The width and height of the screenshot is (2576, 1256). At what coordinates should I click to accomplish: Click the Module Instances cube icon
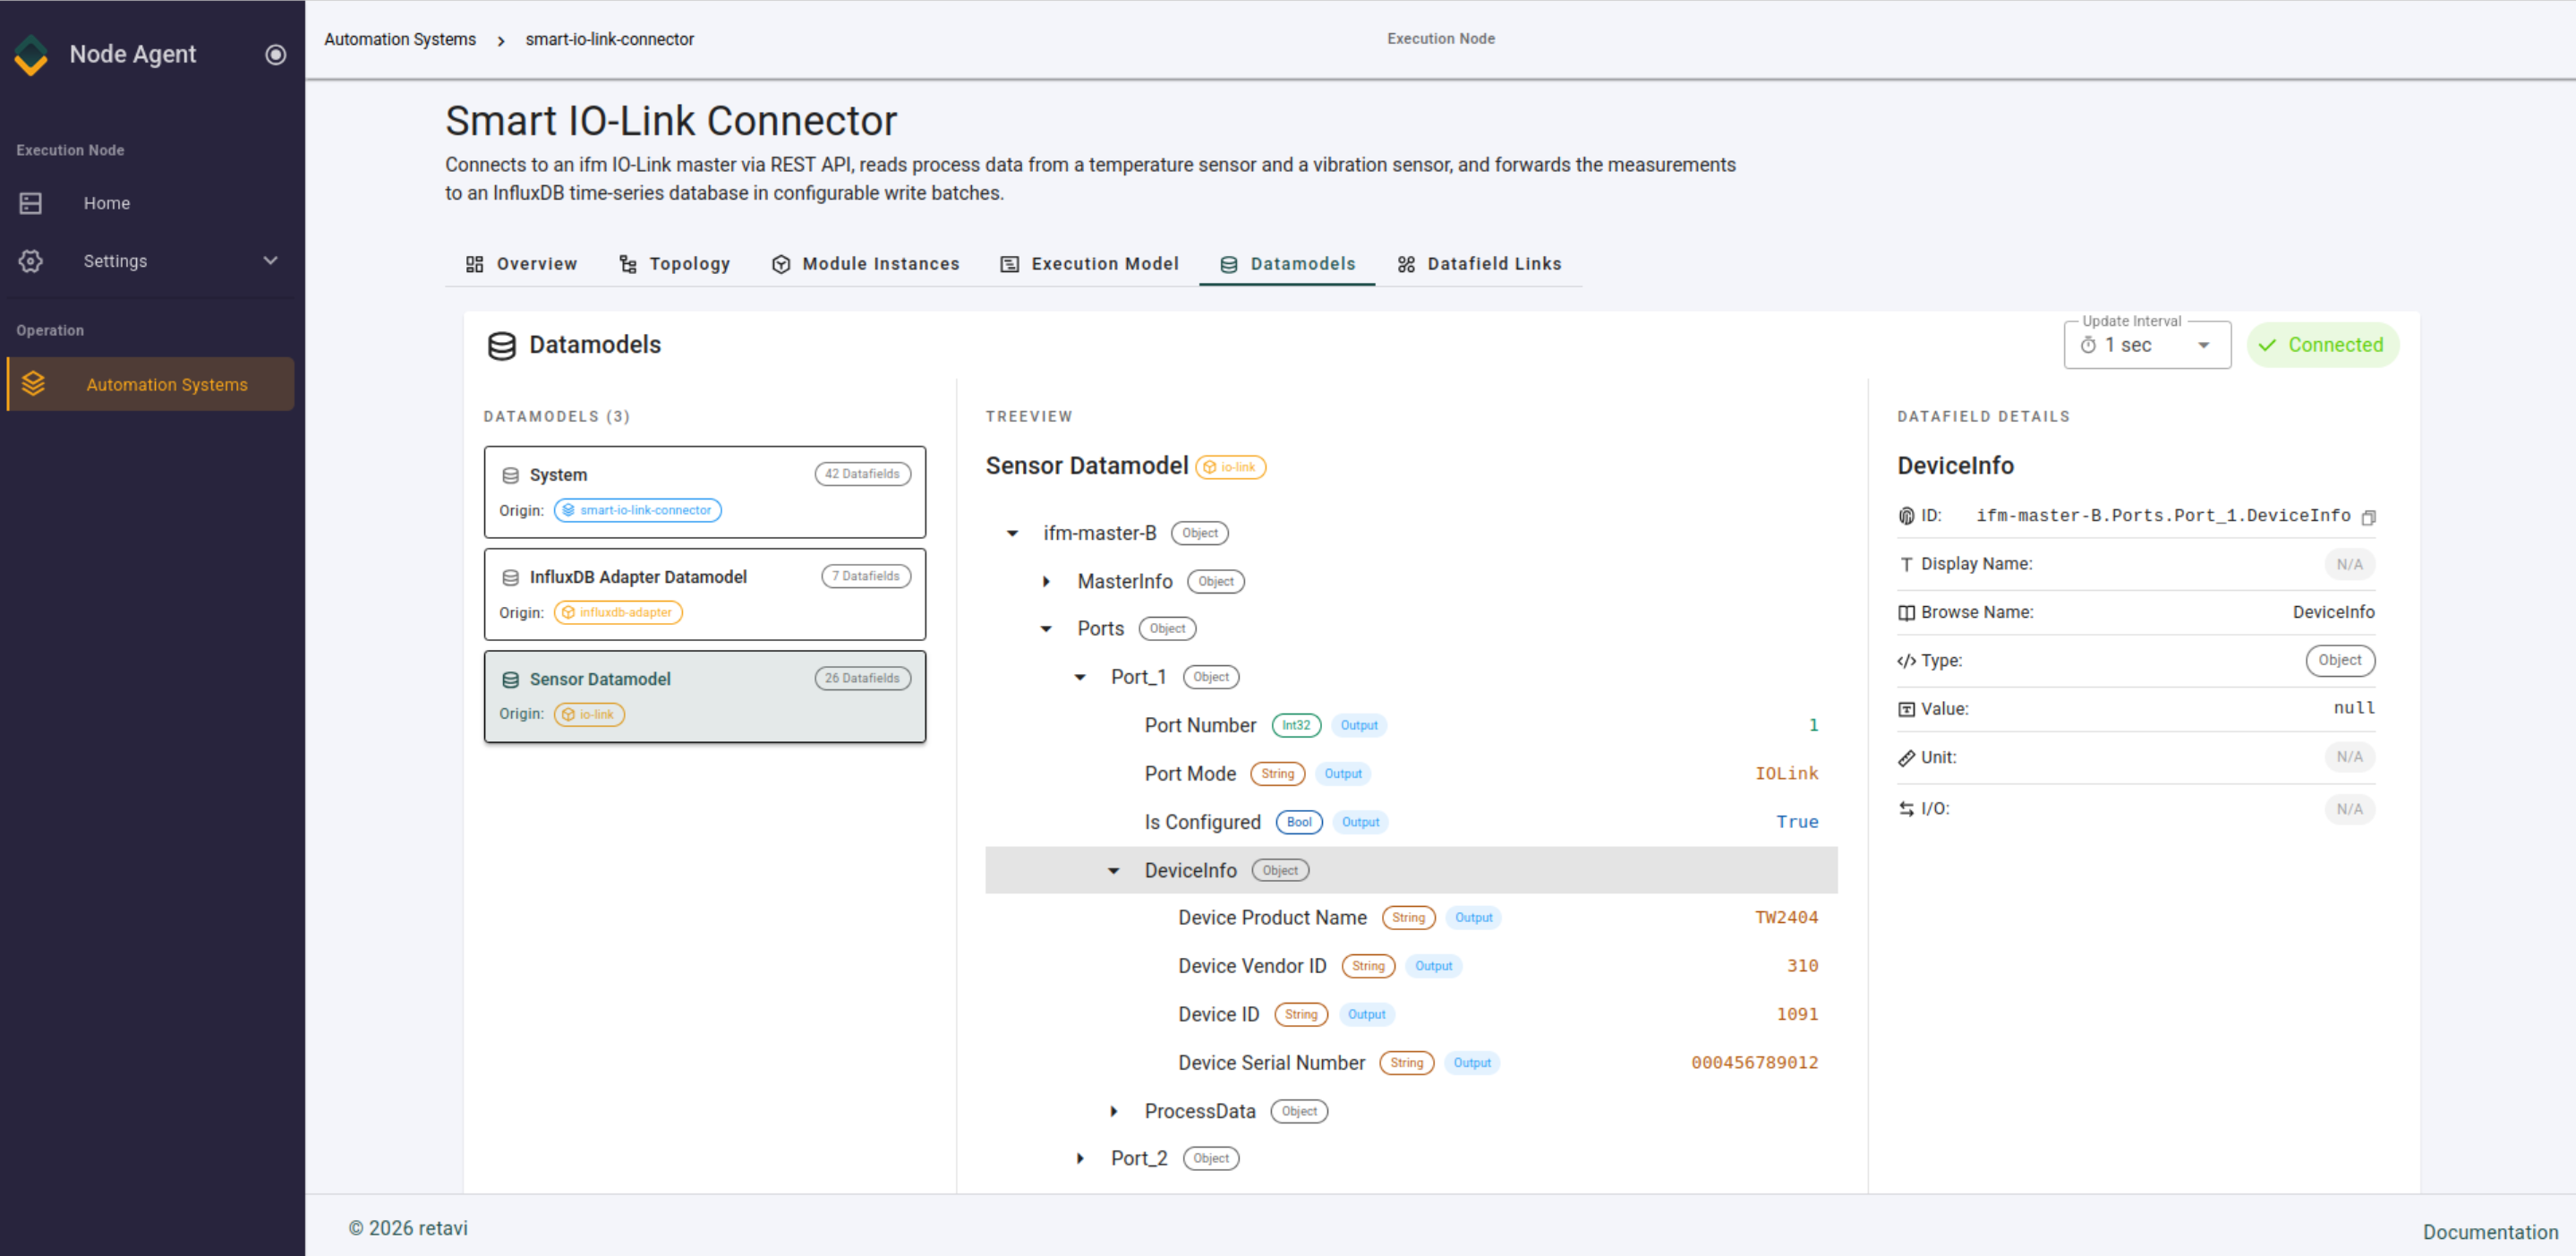[781, 264]
